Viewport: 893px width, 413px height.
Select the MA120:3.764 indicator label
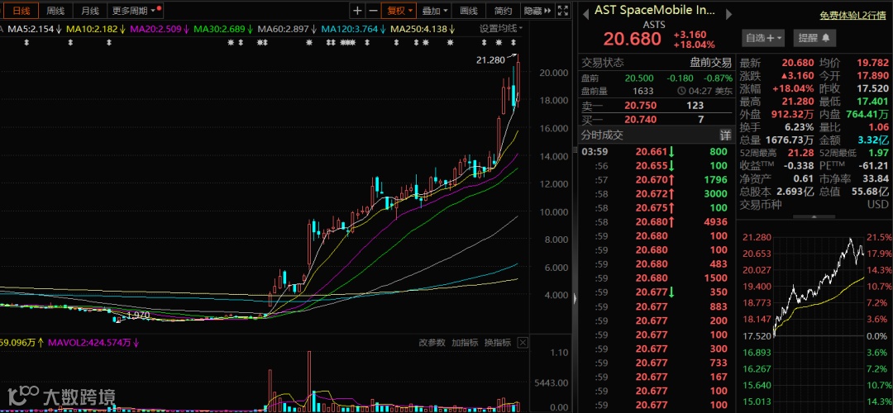pos(353,28)
